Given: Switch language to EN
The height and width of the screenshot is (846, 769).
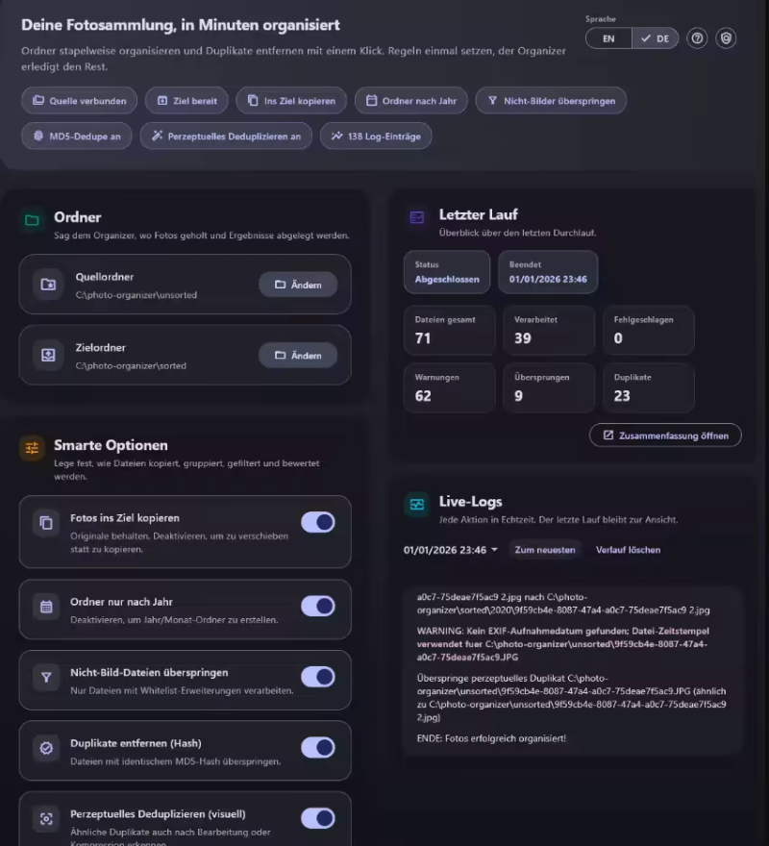Looking at the screenshot, I should click(x=608, y=38).
